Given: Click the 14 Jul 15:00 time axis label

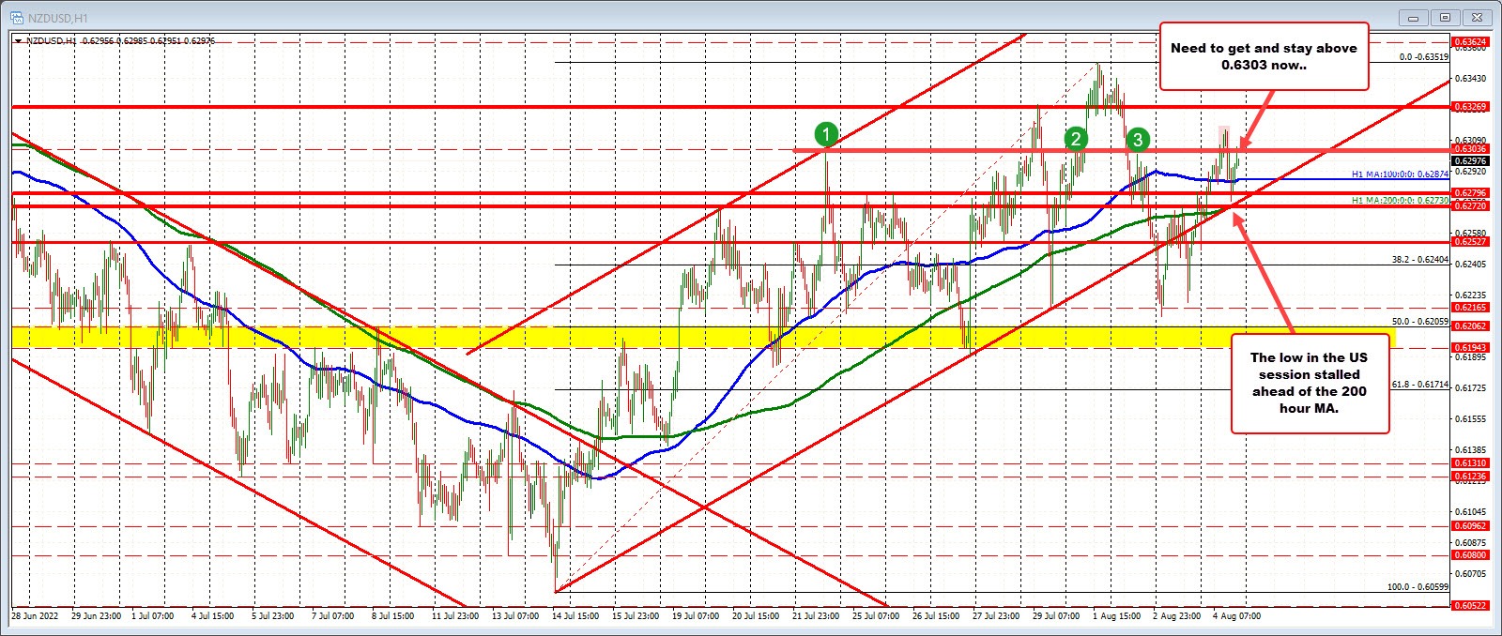Looking at the screenshot, I should click(x=575, y=617).
